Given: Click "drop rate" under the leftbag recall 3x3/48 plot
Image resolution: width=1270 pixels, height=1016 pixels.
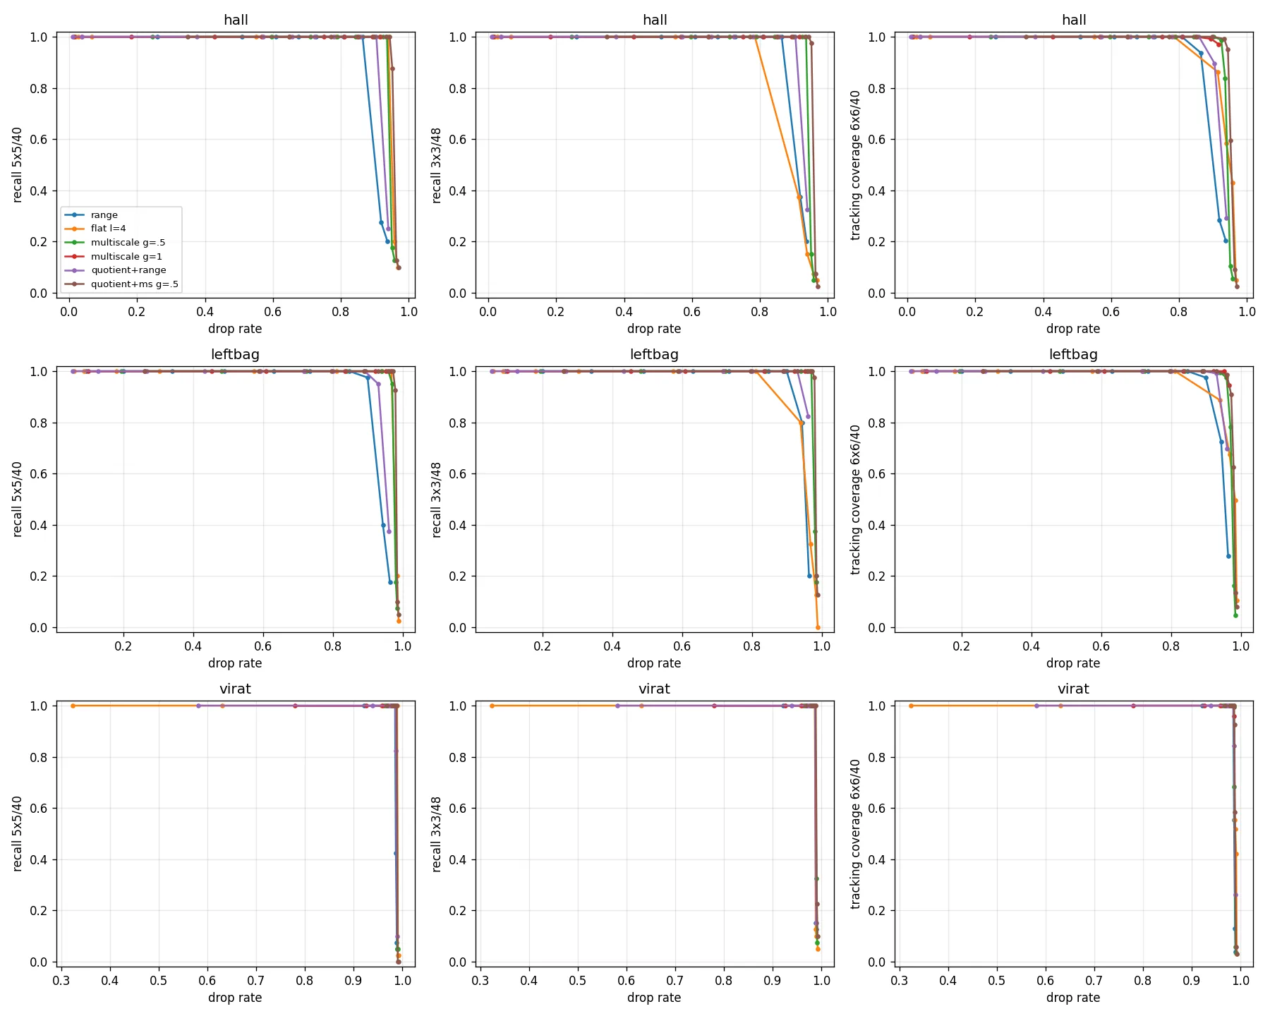Looking at the screenshot, I should point(654,663).
